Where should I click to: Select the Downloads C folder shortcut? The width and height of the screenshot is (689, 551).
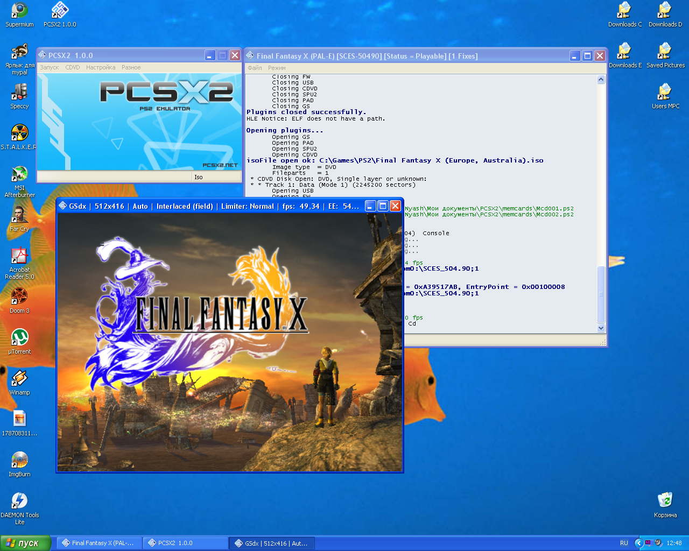(x=625, y=15)
